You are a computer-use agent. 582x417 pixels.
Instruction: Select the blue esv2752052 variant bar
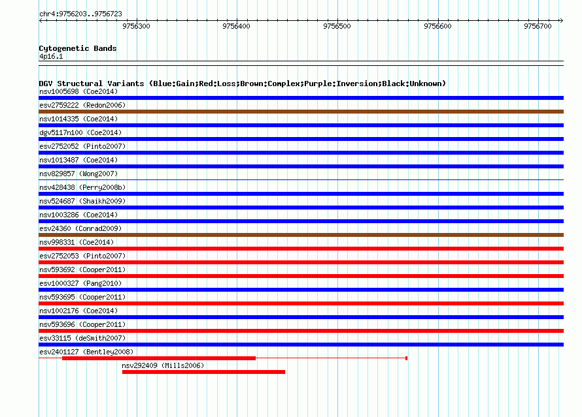point(301,153)
